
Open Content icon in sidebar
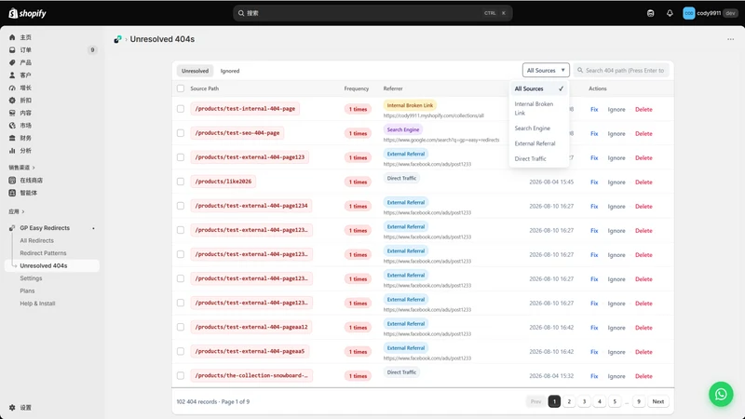pos(12,113)
